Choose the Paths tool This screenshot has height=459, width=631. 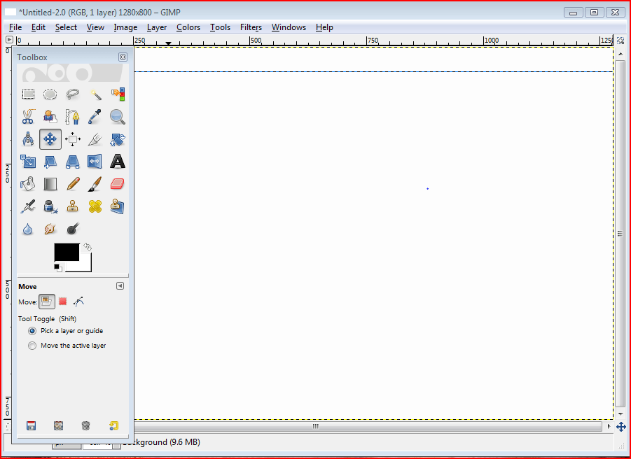[72, 116]
